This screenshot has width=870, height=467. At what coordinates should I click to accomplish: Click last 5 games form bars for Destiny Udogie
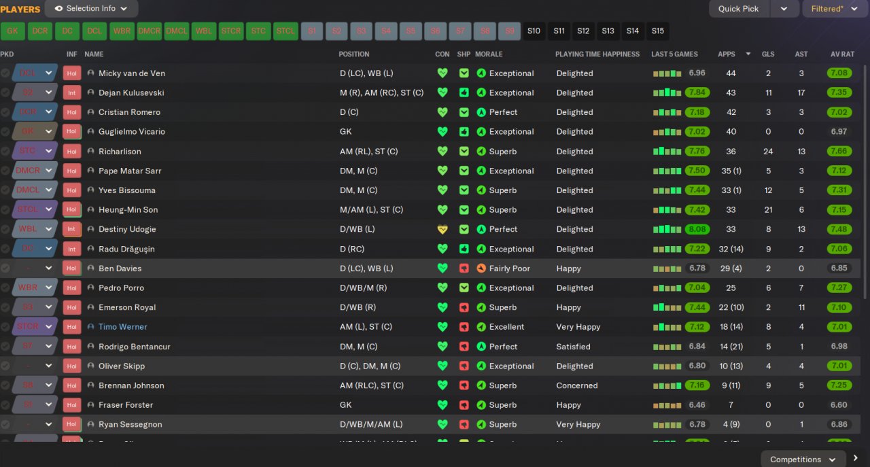coord(667,229)
